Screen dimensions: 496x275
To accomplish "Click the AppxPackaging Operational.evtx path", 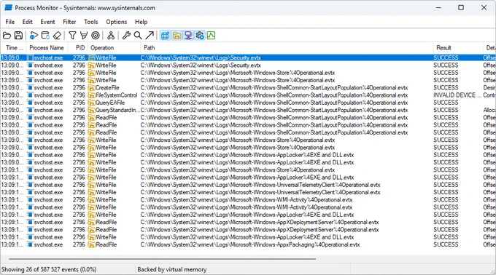I will pos(250,244).
